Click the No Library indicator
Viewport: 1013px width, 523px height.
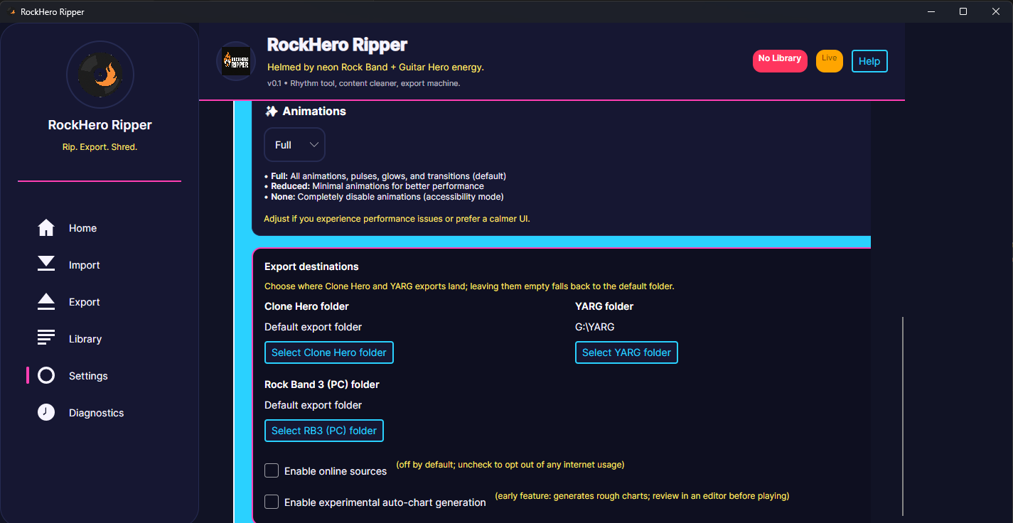779,61
